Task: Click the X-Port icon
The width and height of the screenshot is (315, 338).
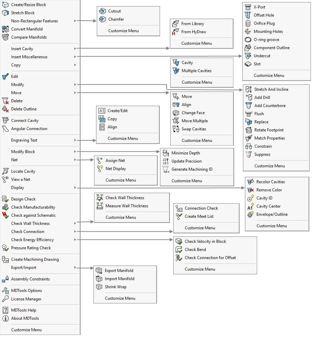Action: 248,7
